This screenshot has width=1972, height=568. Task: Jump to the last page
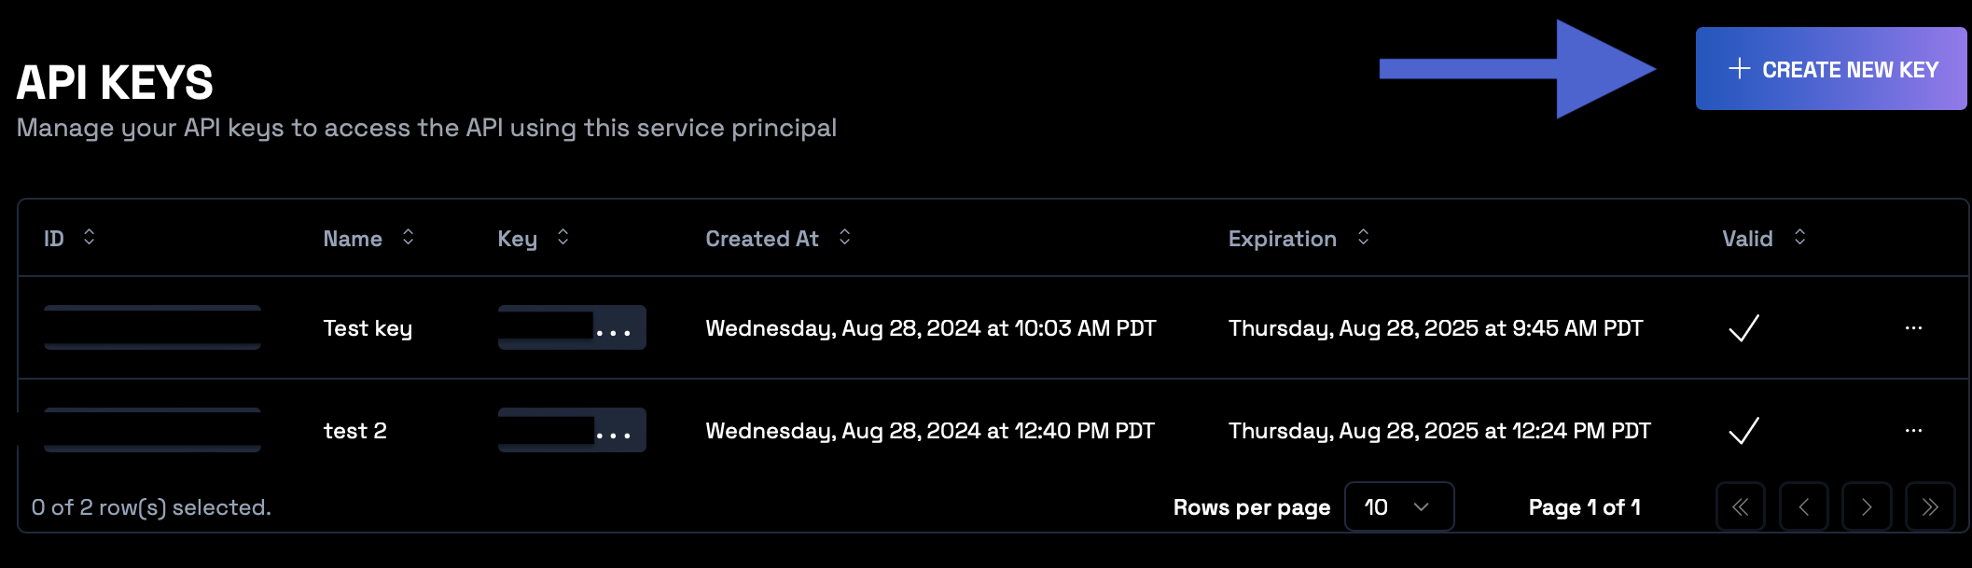pos(1930,506)
